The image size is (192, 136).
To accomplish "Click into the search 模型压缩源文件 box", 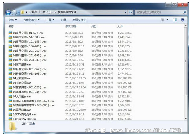I will coord(159,12).
